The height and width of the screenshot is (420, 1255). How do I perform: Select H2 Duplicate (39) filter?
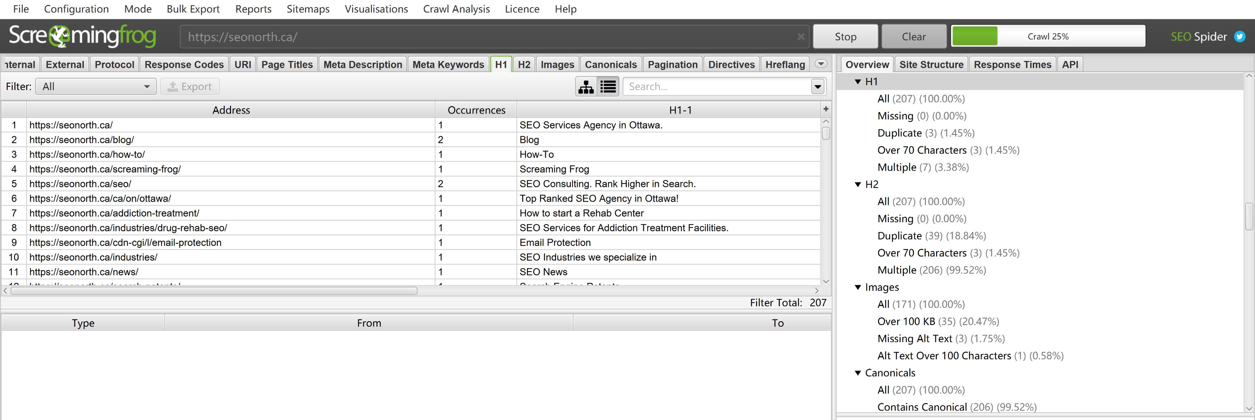[x=931, y=236]
